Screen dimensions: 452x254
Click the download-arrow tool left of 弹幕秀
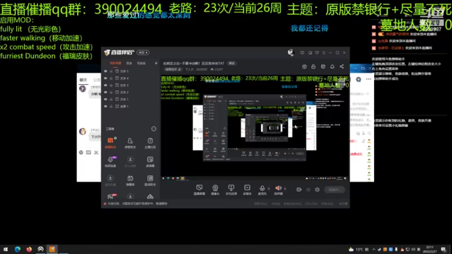(x=110, y=180)
